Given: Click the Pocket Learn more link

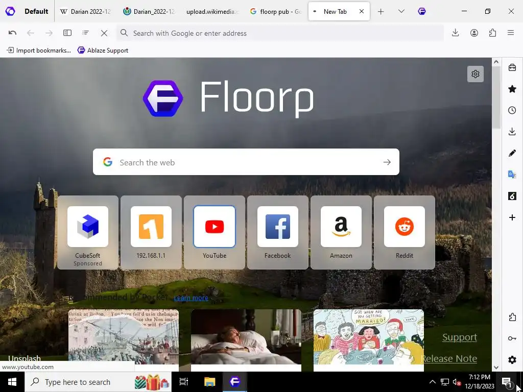Looking at the screenshot, I should click(x=191, y=298).
